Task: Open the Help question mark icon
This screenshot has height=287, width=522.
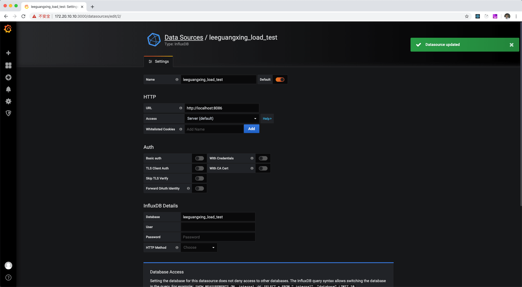Action: [8, 277]
